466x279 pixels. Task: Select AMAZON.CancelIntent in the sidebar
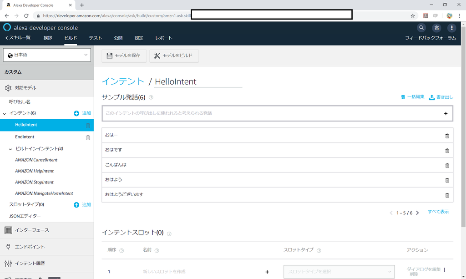click(x=36, y=160)
